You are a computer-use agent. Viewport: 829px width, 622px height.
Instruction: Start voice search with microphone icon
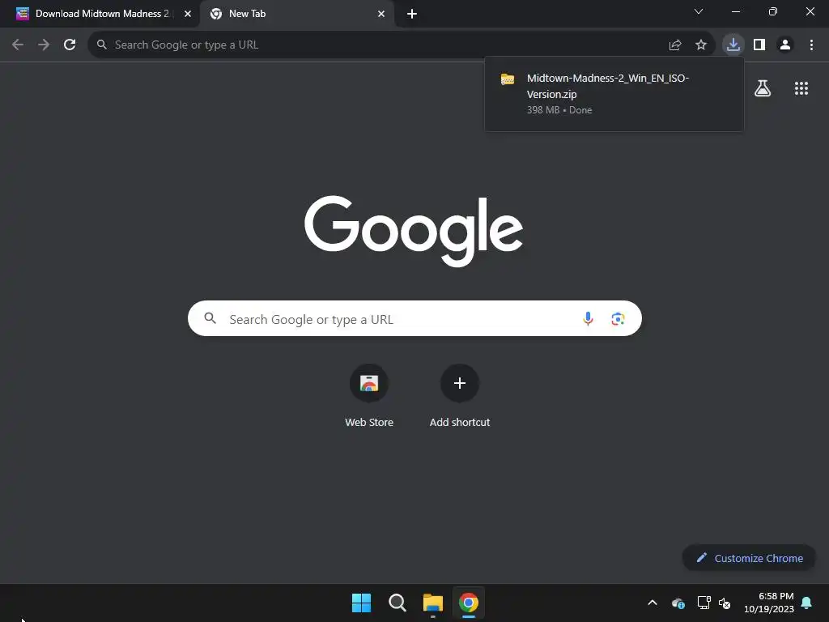coord(588,318)
